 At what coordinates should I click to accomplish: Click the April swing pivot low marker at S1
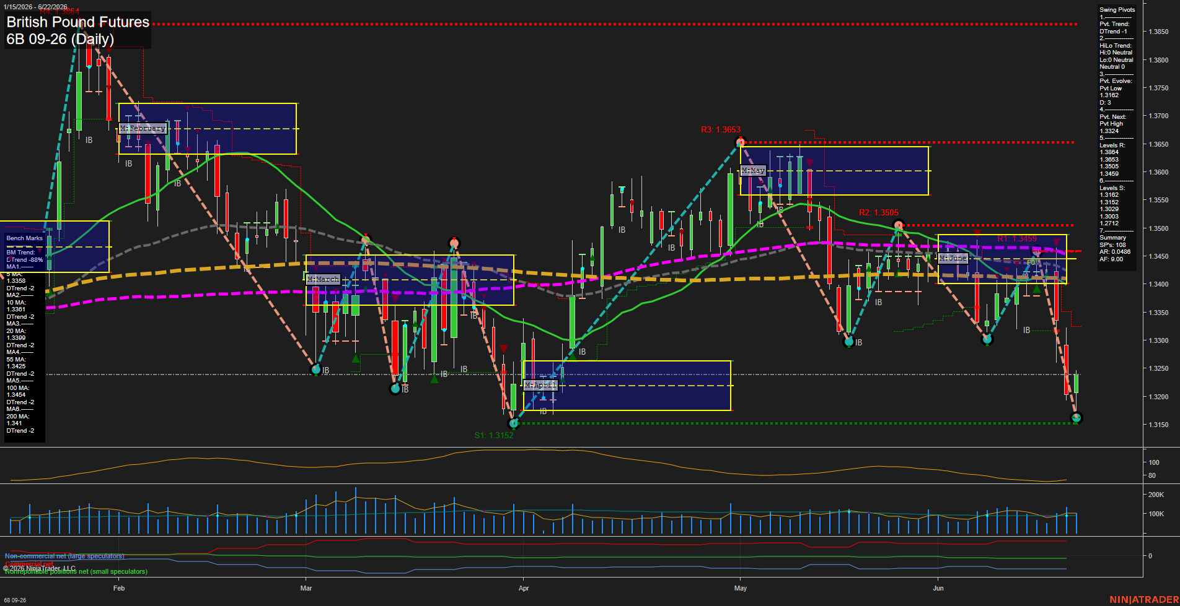(x=513, y=423)
